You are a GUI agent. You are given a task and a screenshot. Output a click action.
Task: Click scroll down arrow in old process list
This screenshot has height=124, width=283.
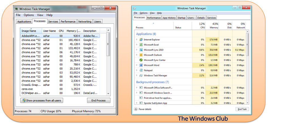(x=108, y=93)
